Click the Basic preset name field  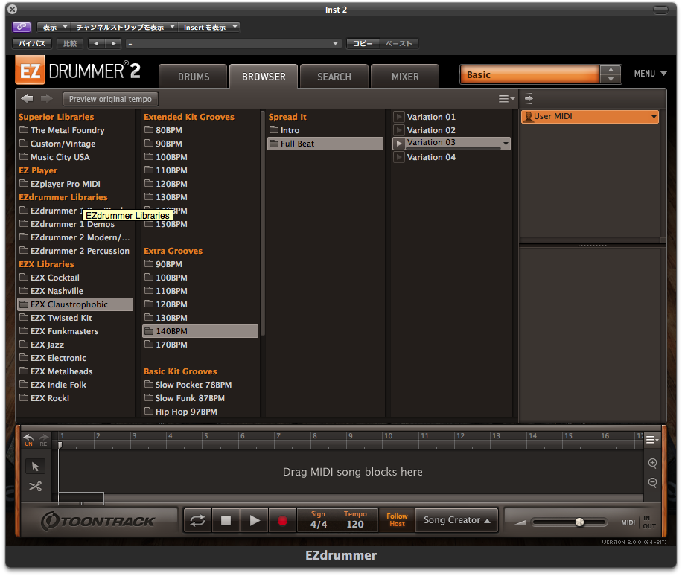[x=530, y=74]
